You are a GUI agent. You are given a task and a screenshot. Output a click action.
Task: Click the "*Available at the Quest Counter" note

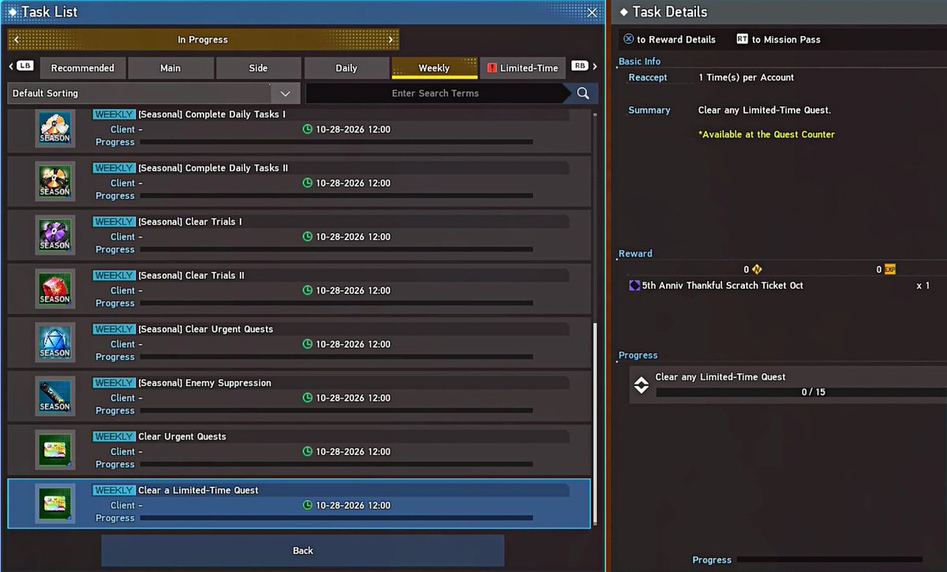point(766,134)
